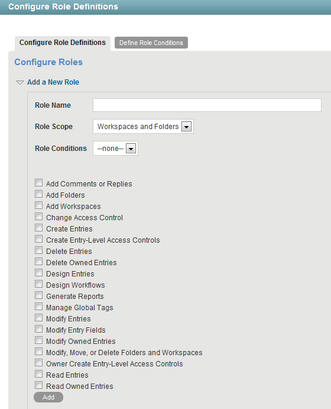Open the Role Scope dropdown
The height and width of the screenshot is (409, 331).
[143, 127]
